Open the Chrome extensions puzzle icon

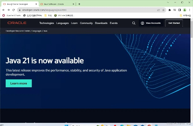170,10
